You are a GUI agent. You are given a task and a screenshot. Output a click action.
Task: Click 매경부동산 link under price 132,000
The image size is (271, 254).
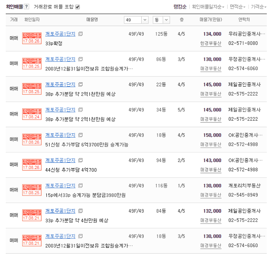211,220
